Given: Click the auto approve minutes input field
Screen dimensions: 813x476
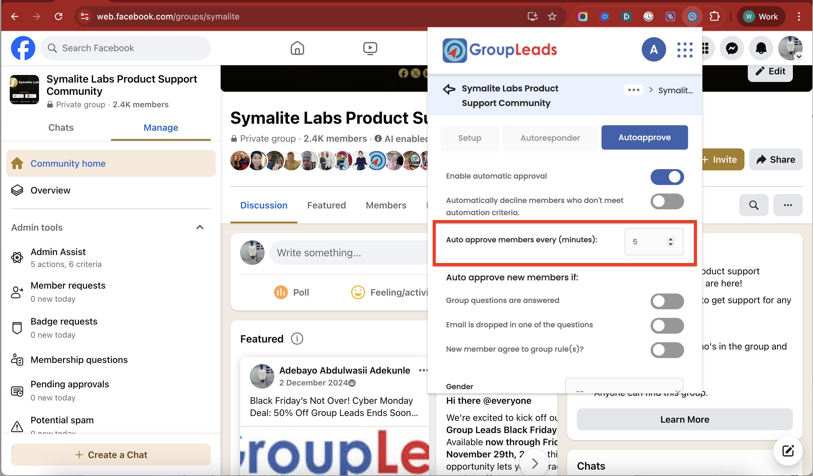Looking at the screenshot, I should click(654, 242).
